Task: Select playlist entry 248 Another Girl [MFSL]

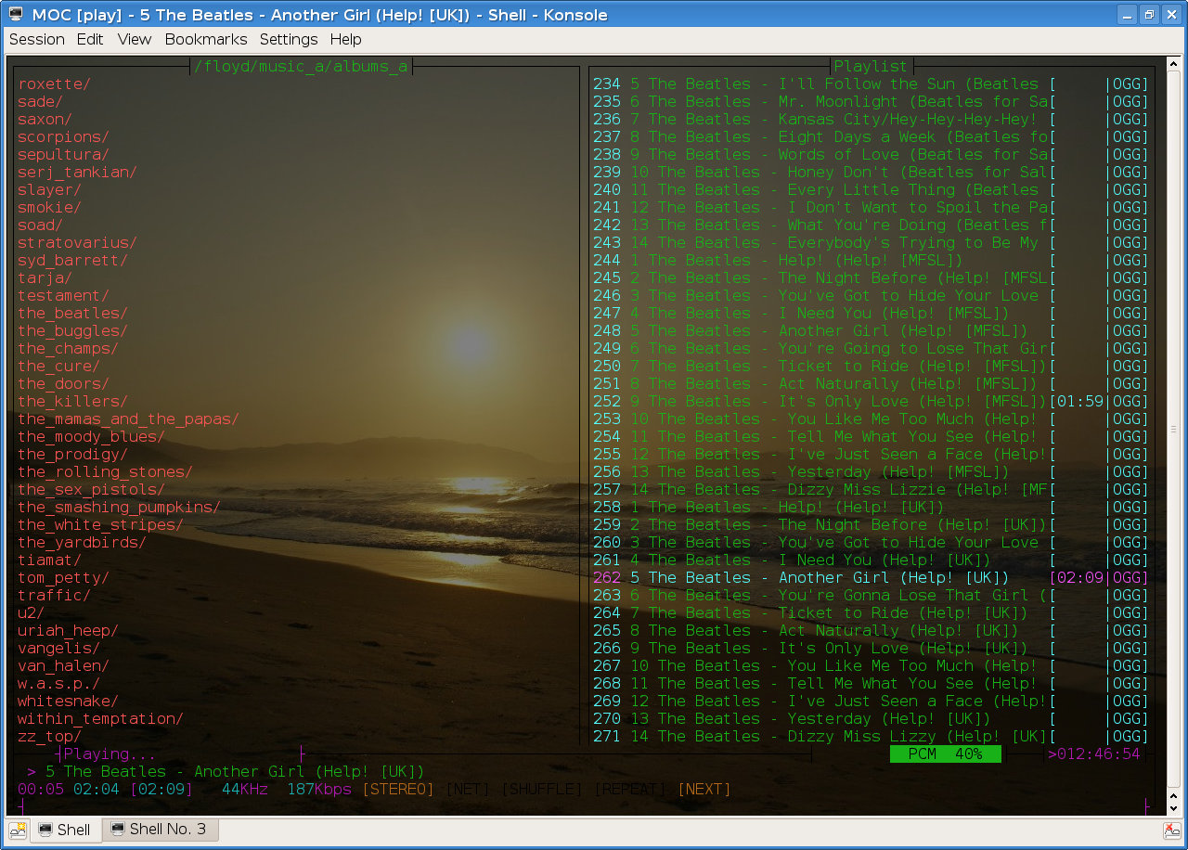Action: 871,331
